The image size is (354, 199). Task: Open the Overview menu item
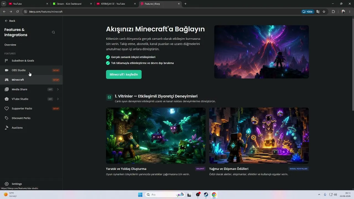10,45
